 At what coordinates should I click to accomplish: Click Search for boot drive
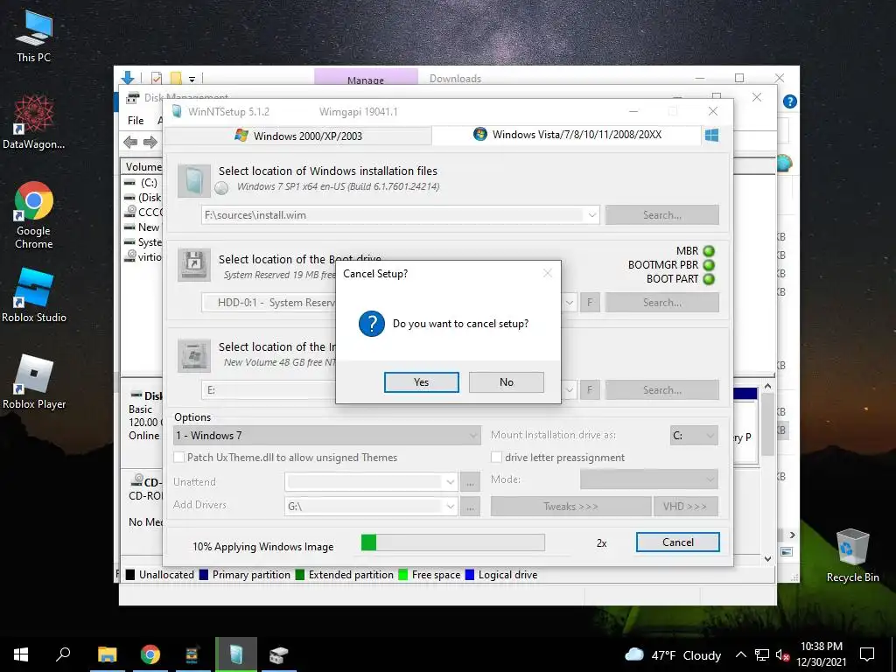(661, 302)
